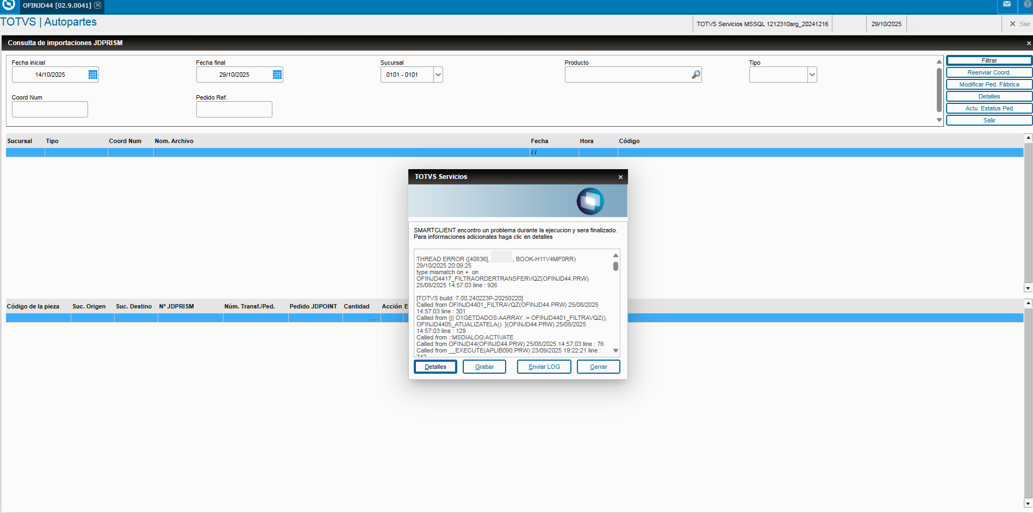Click the upper grid scroll-up arrow

pos(1028,138)
